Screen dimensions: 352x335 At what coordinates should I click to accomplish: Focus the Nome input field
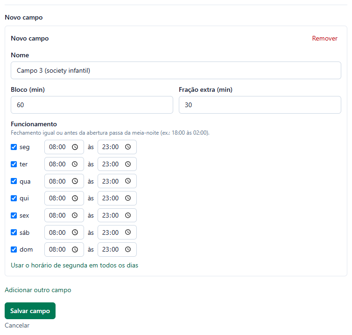point(176,70)
